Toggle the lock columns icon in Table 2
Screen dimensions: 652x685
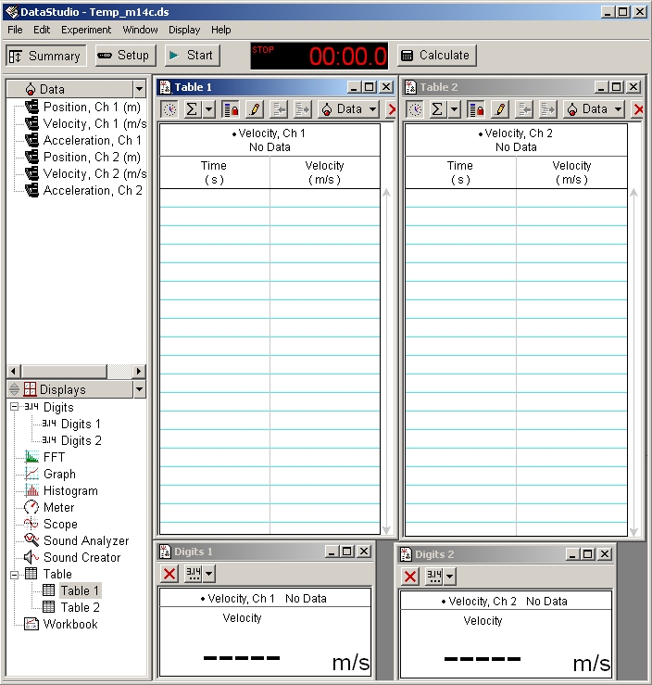pos(476,109)
